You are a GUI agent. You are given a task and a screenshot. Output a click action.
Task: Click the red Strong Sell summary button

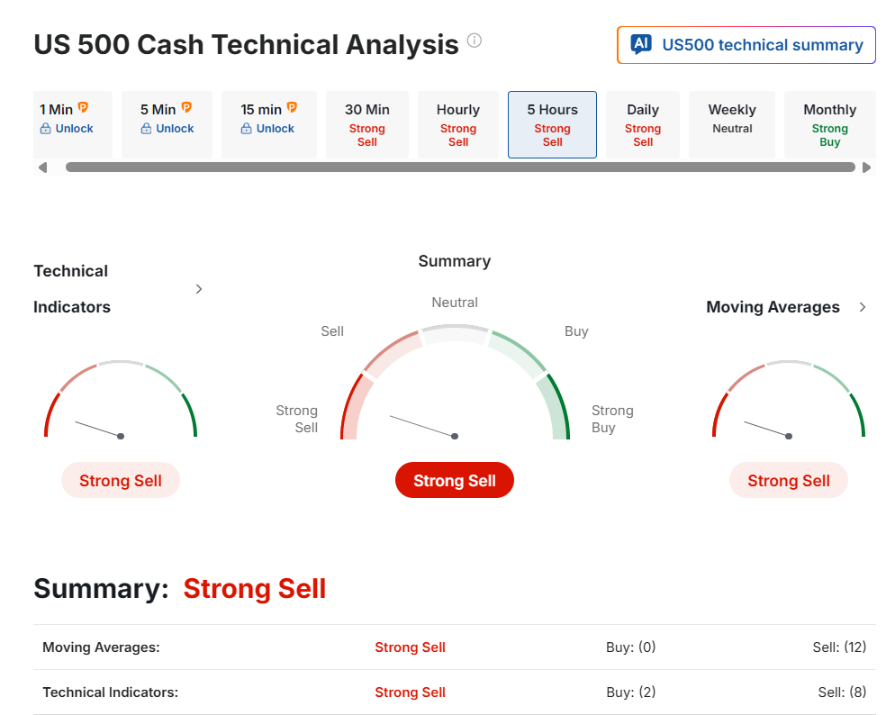455,481
